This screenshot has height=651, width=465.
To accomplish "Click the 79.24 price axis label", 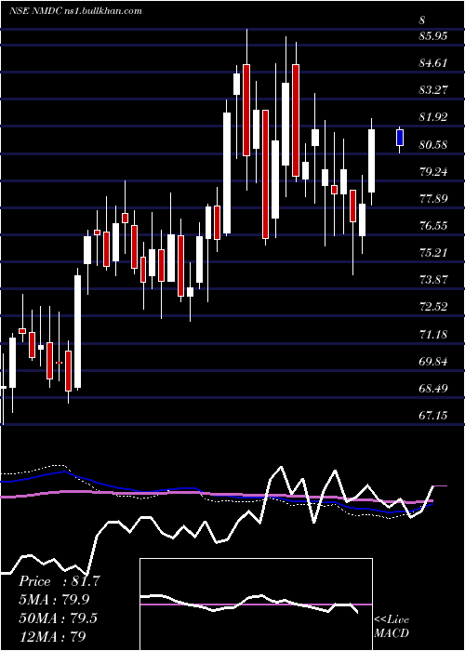I will [x=433, y=172].
